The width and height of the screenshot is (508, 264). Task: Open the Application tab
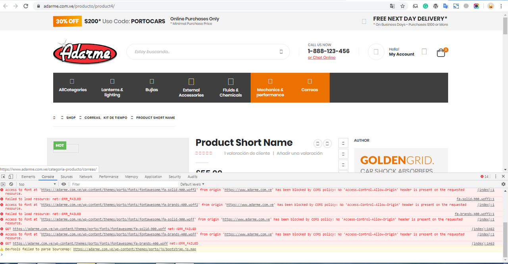pyautogui.click(x=153, y=177)
